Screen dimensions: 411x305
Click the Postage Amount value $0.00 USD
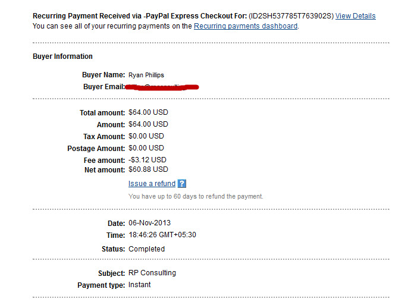coord(146,148)
